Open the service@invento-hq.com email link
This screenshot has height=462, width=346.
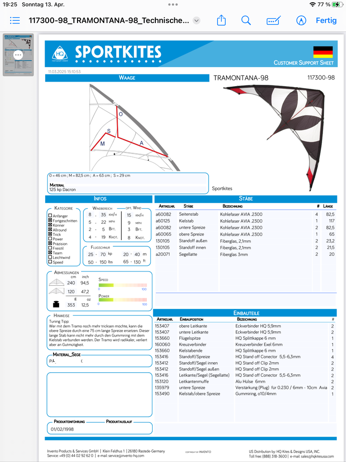coord(123,456)
